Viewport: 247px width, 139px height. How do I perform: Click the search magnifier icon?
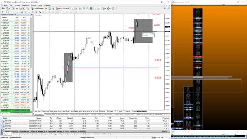coord(164,8)
